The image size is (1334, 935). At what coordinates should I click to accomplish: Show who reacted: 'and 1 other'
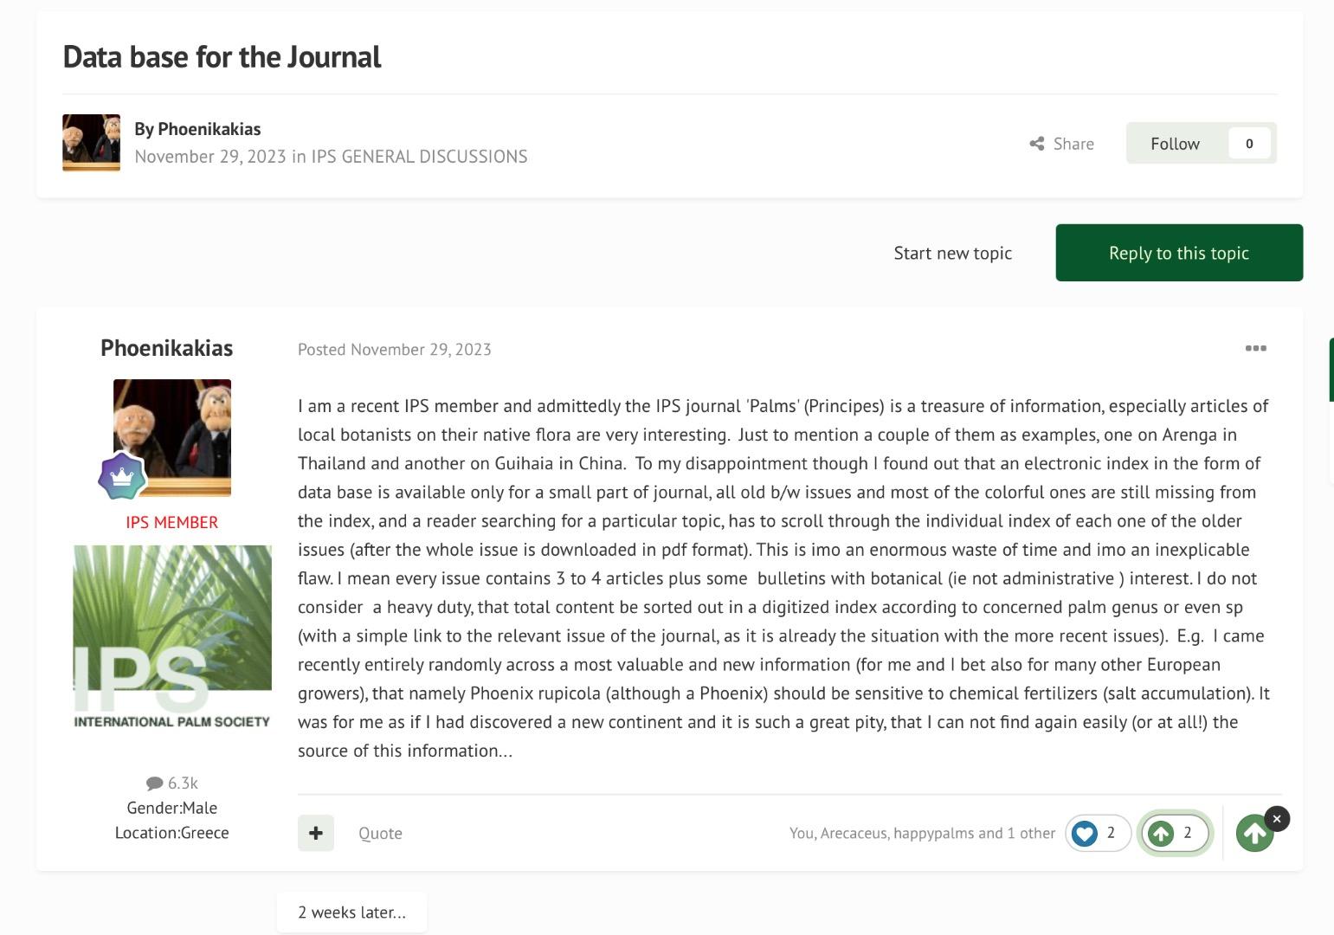click(x=1029, y=833)
